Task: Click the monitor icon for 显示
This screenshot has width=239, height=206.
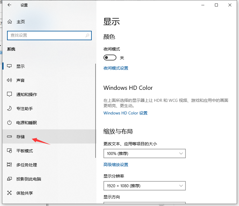Action: pyautogui.click(x=10, y=66)
